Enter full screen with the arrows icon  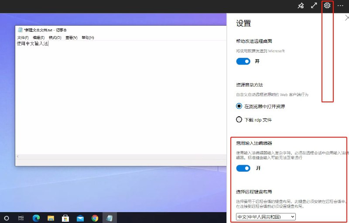(x=314, y=6)
